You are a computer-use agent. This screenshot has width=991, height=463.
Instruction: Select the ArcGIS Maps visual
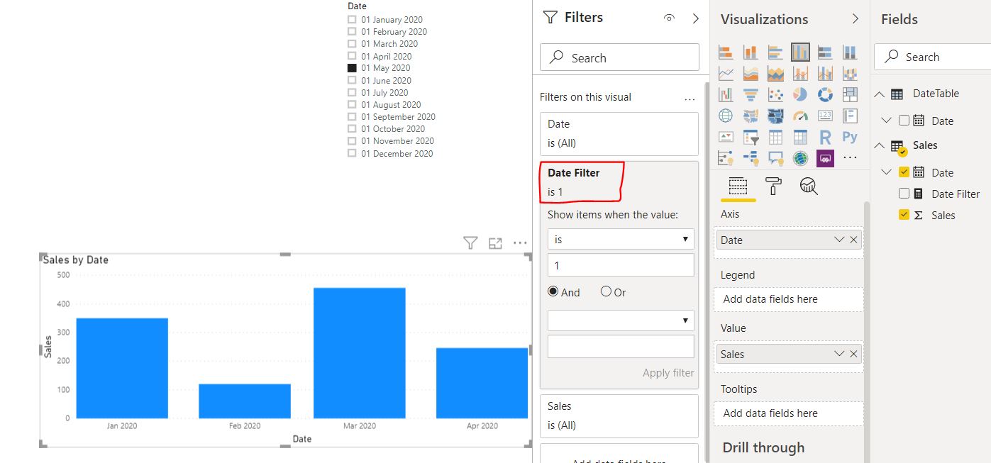800,158
